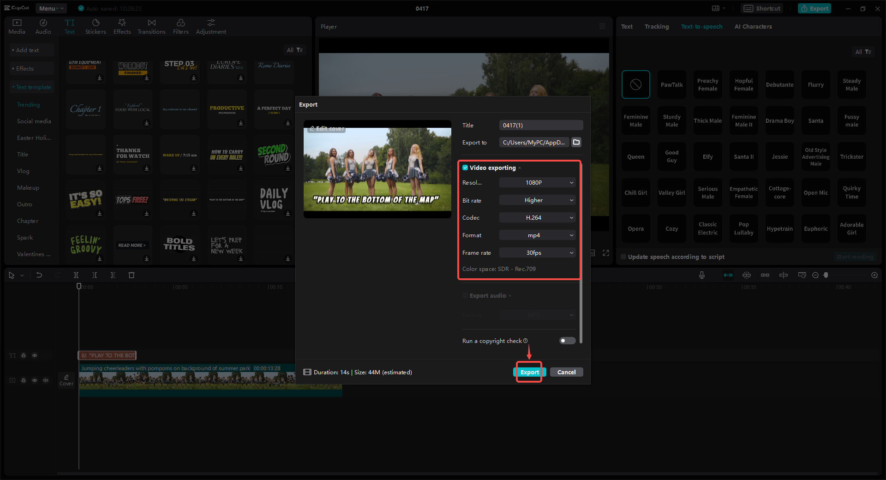Enable the Run a copyright check switch

pyautogui.click(x=567, y=341)
